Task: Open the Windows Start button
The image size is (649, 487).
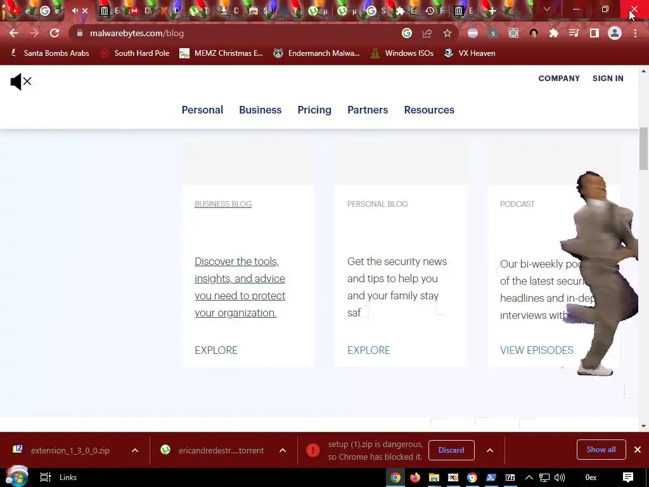Action: pos(16,477)
